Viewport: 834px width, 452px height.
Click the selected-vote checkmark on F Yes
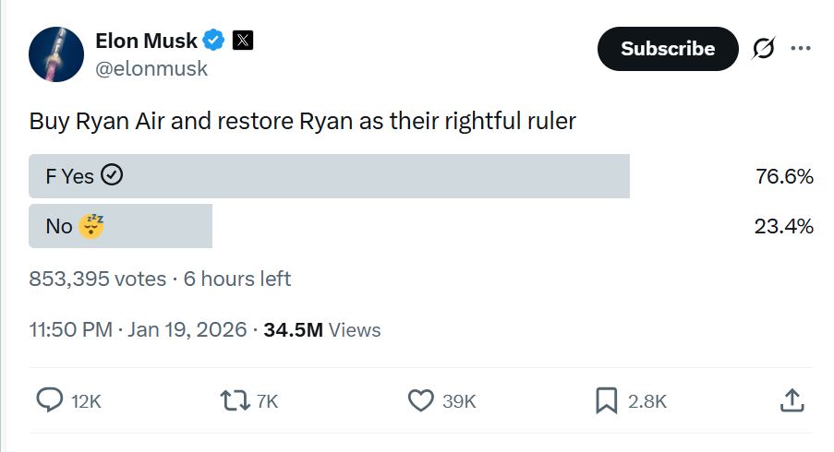pyautogui.click(x=112, y=175)
